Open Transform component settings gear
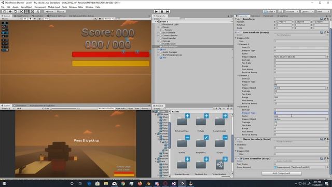The height and width of the screenshot is (187, 332). point(328,19)
